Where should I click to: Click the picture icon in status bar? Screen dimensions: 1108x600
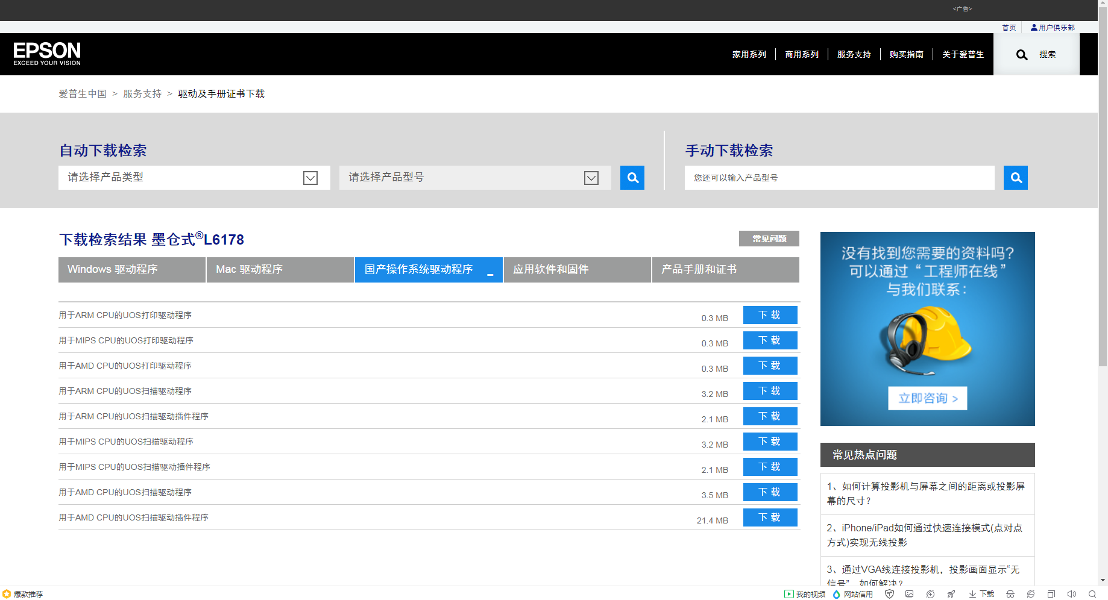[x=910, y=594]
